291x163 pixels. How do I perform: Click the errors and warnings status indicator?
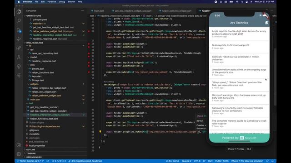click(x=59, y=161)
